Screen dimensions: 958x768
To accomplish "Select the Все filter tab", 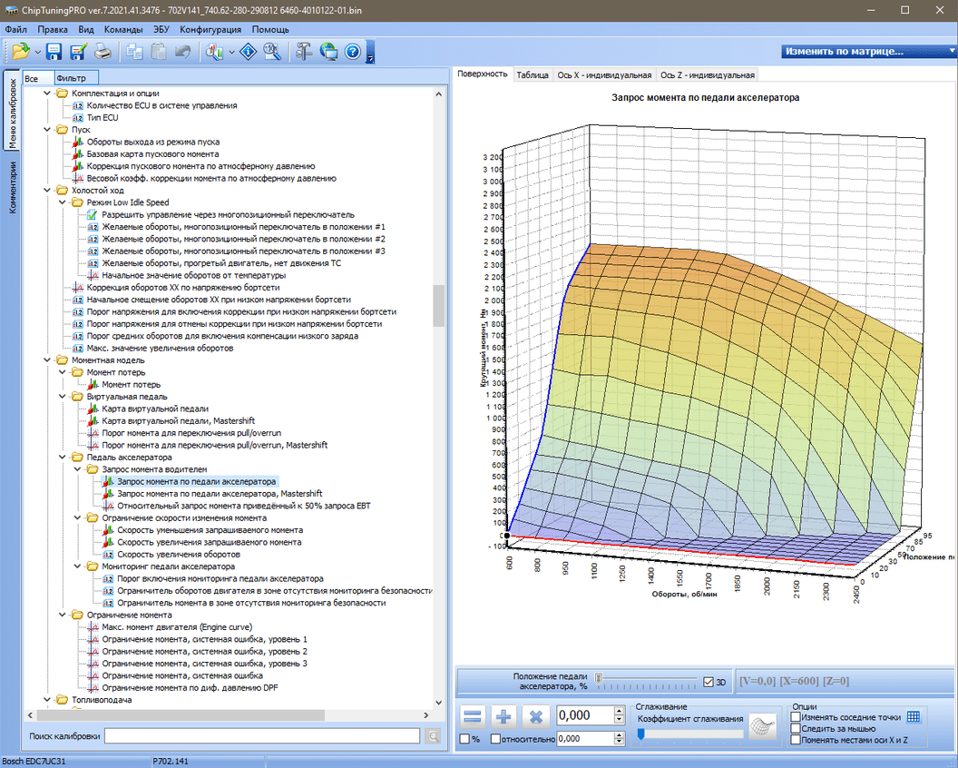I will (x=38, y=78).
